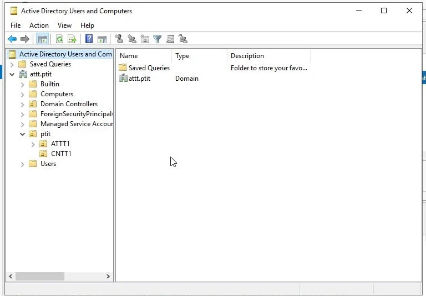
Task: Expand Saved Queries in the tree
Action: click(12, 65)
